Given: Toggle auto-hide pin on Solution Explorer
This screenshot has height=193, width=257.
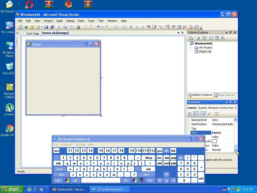Looking at the screenshot, I should point(231,32).
